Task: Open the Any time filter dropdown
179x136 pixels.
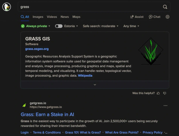Action: pyautogui.click(x=131, y=26)
